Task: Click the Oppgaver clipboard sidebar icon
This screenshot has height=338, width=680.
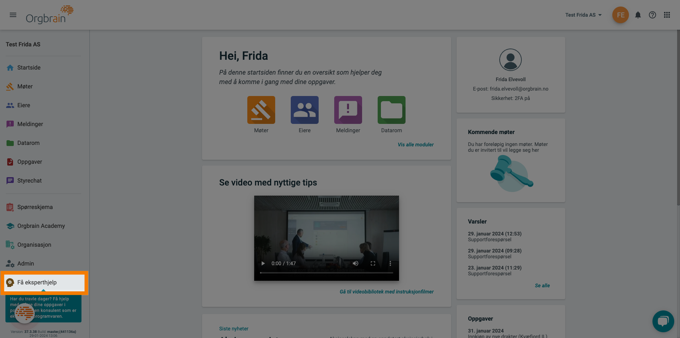Action: pyautogui.click(x=10, y=162)
